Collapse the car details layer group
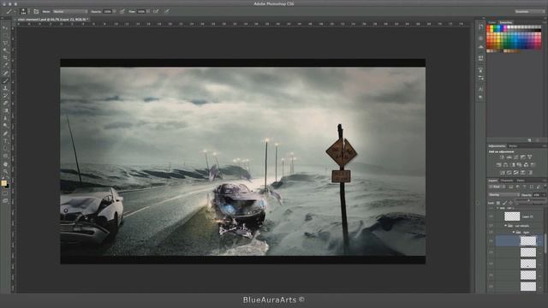548x308 pixels. 506,226
